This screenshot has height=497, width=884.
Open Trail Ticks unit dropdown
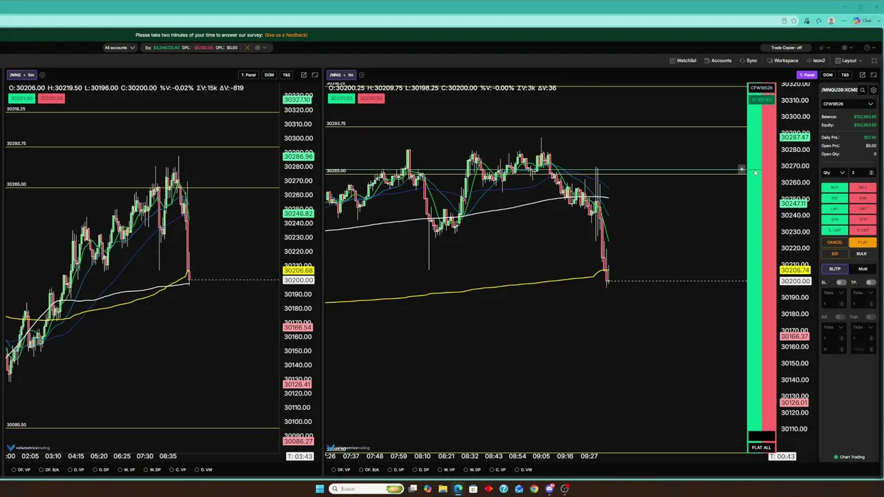pos(863,327)
